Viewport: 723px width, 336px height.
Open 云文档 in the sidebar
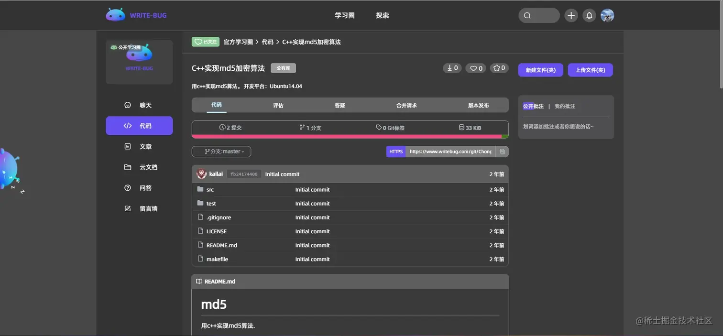pos(139,167)
